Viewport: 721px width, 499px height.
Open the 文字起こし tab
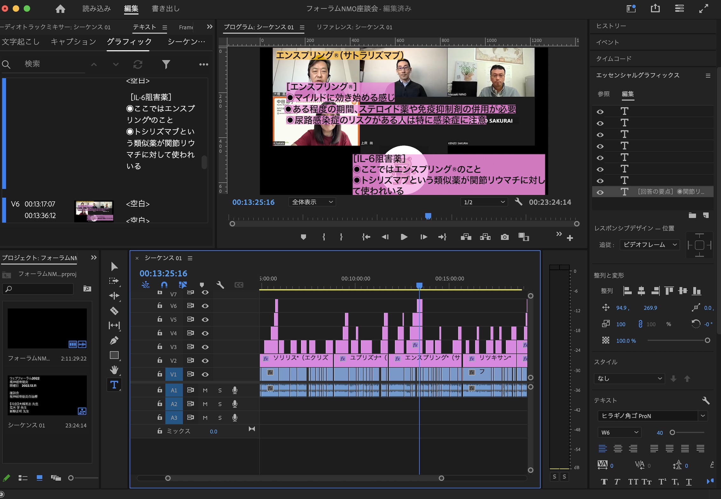pos(21,42)
